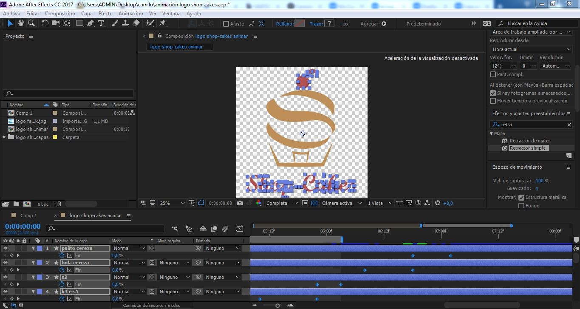Image resolution: width=580 pixels, height=309 pixels.
Task: Enable the Ajuste snapping checkbox
Action: pos(226,24)
